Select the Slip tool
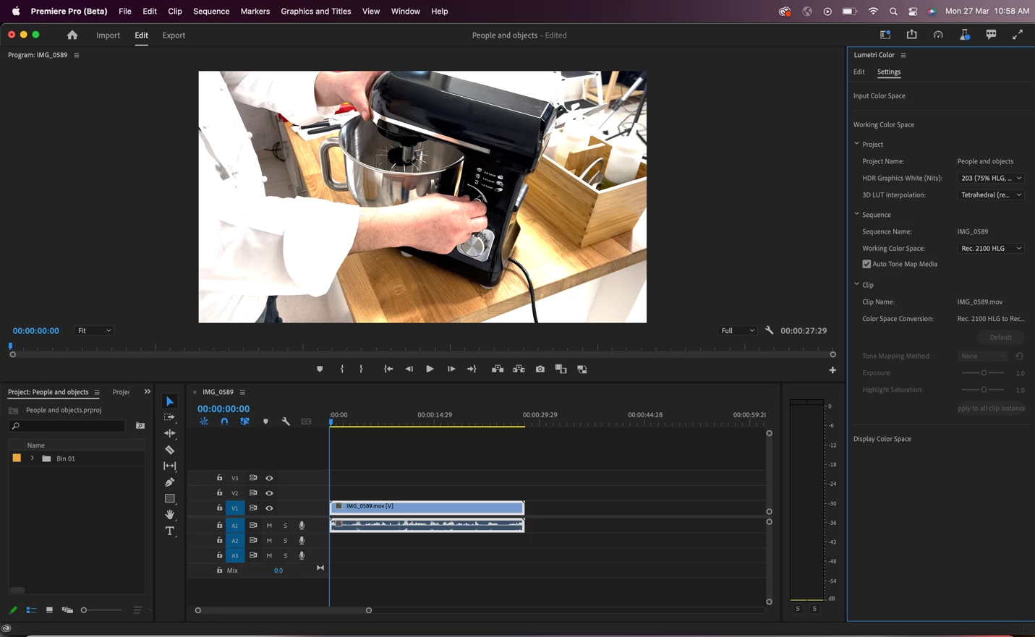The width and height of the screenshot is (1035, 637). coord(170,466)
